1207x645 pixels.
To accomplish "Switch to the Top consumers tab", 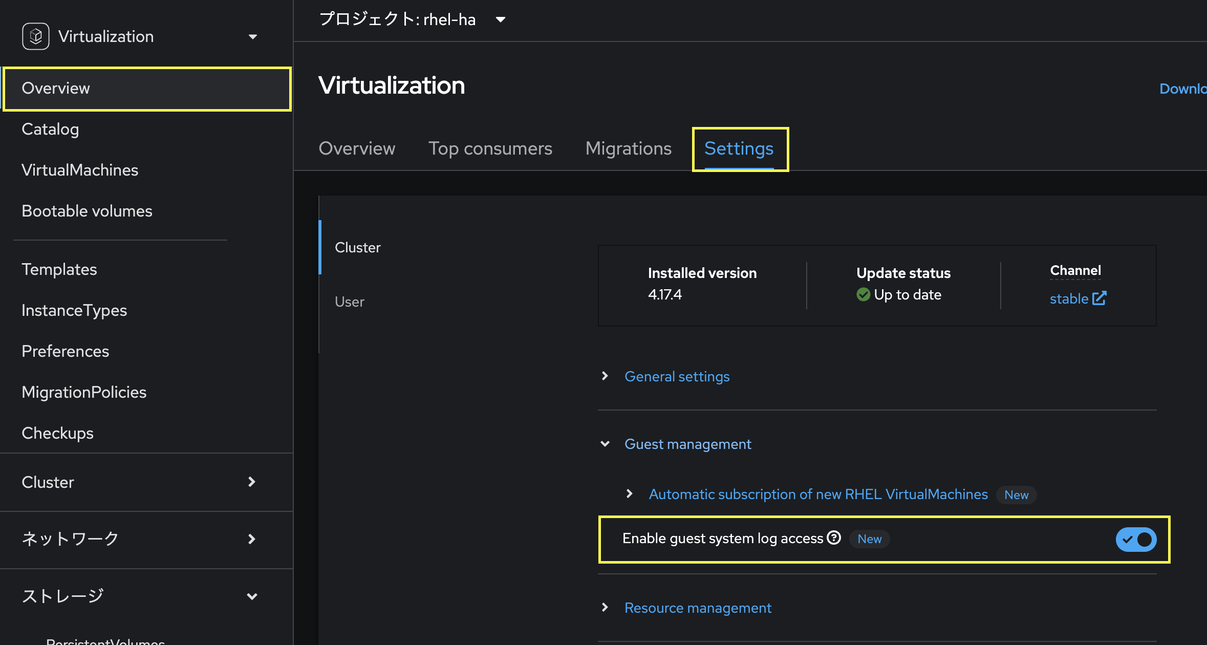I will click(490, 148).
